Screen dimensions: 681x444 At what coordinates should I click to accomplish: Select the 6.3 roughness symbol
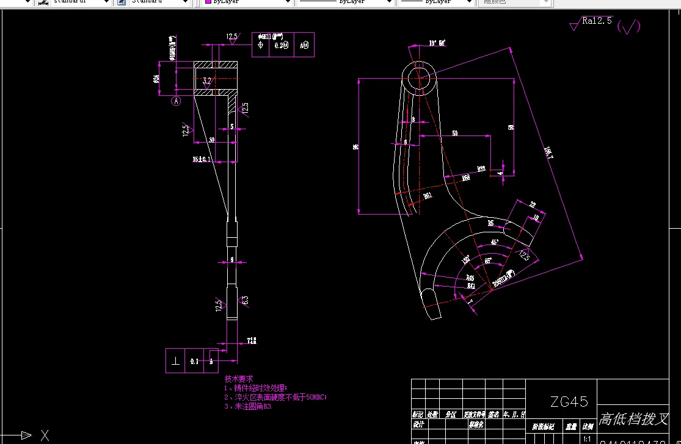coord(244,301)
